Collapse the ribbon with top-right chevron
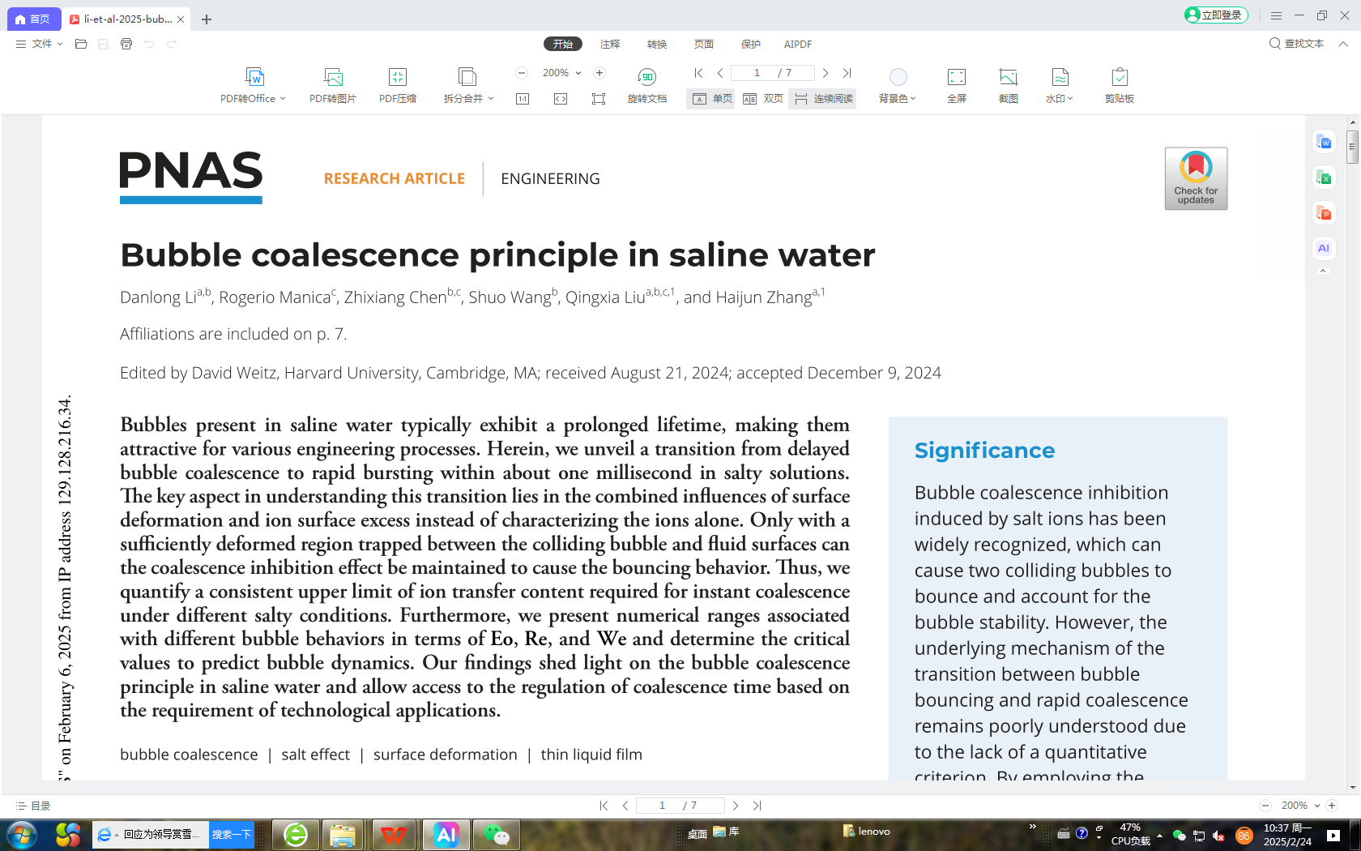 1343,44
